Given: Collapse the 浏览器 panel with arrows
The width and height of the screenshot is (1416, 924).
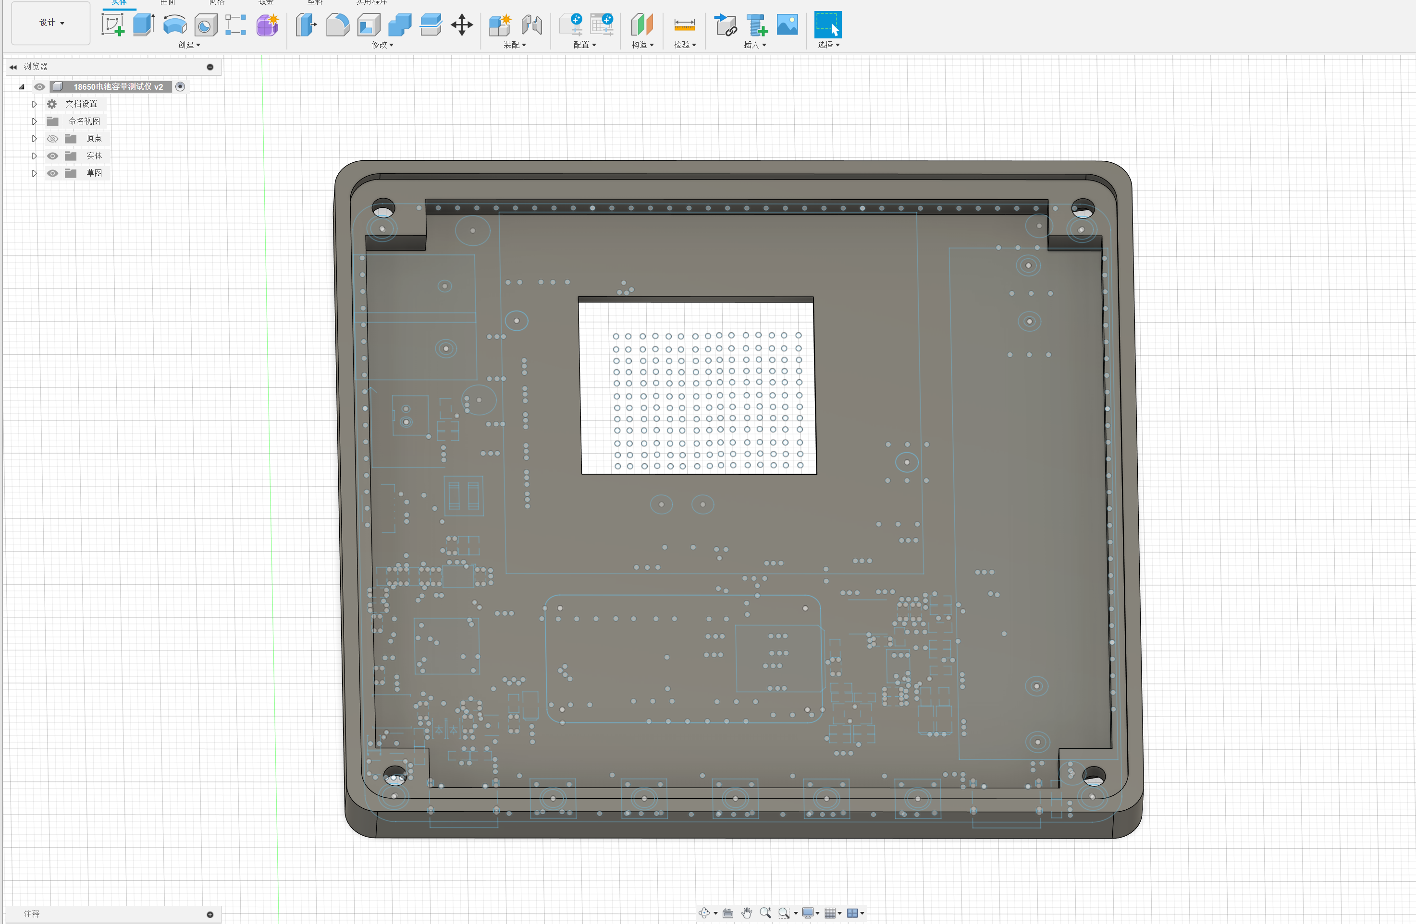Looking at the screenshot, I should (x=13, y=67).
